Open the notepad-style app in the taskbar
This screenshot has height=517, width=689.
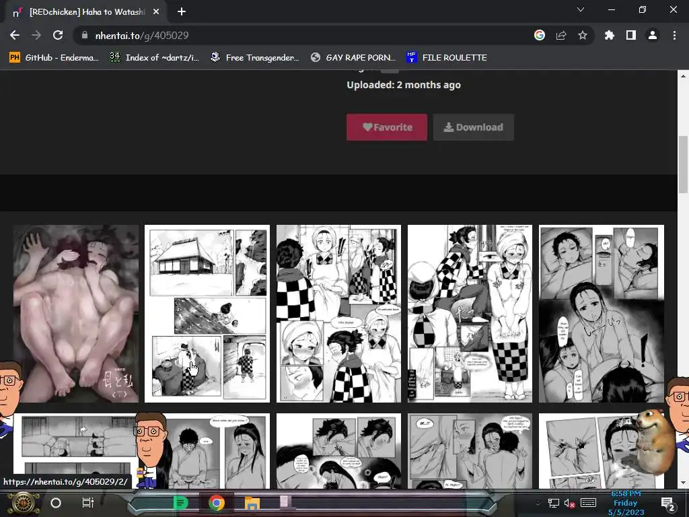(x=285, y=501)
